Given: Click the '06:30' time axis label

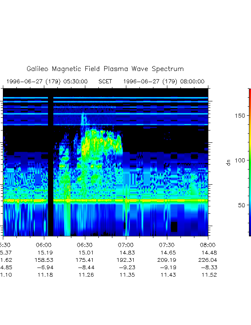Looking at the screenshot, I should pos(85,245).
